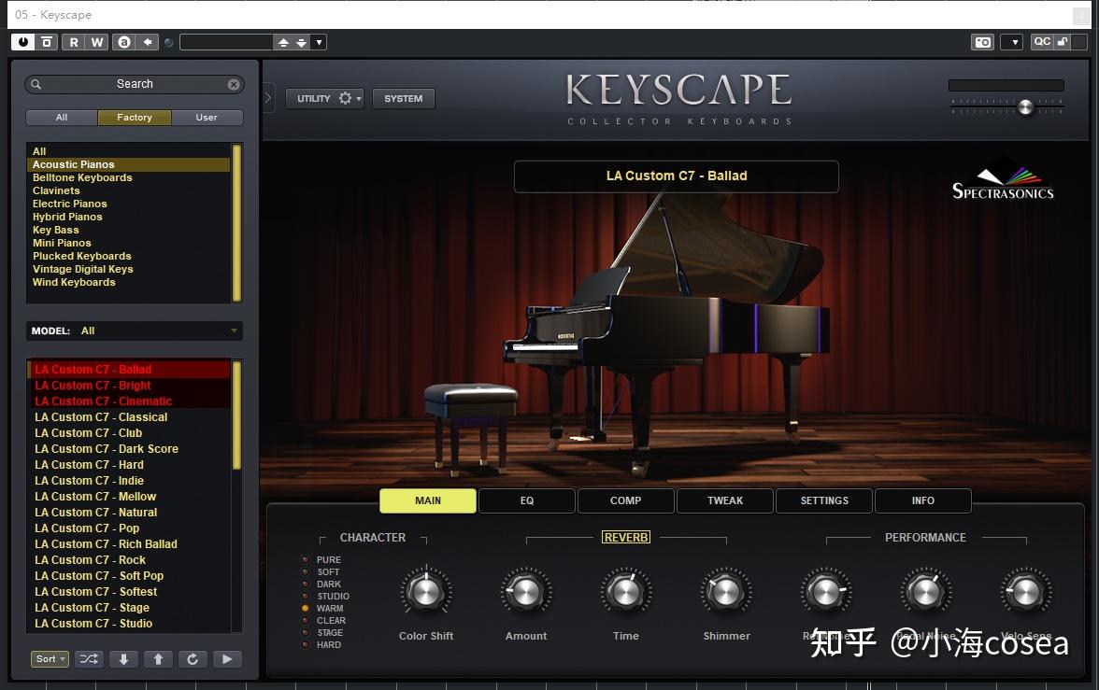The width and height of the screenshot is (1099, 690).
Task: Select the Factory filter button
Action: (135, 118)
